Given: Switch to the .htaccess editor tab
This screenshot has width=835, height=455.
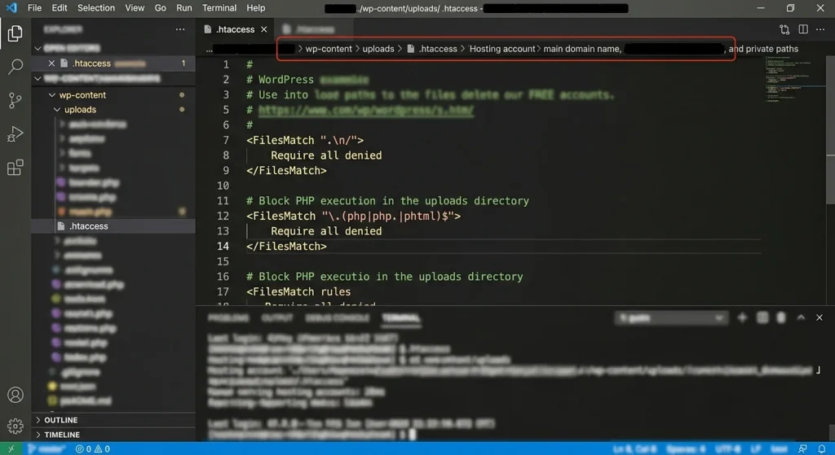Looking at the screenshot, I should click(x=236, y=29).
